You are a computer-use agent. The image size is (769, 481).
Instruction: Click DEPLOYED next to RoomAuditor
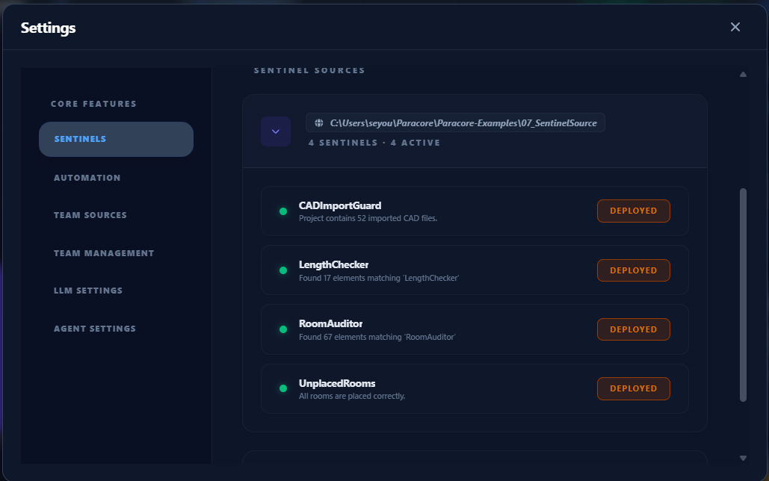(633, 329)
